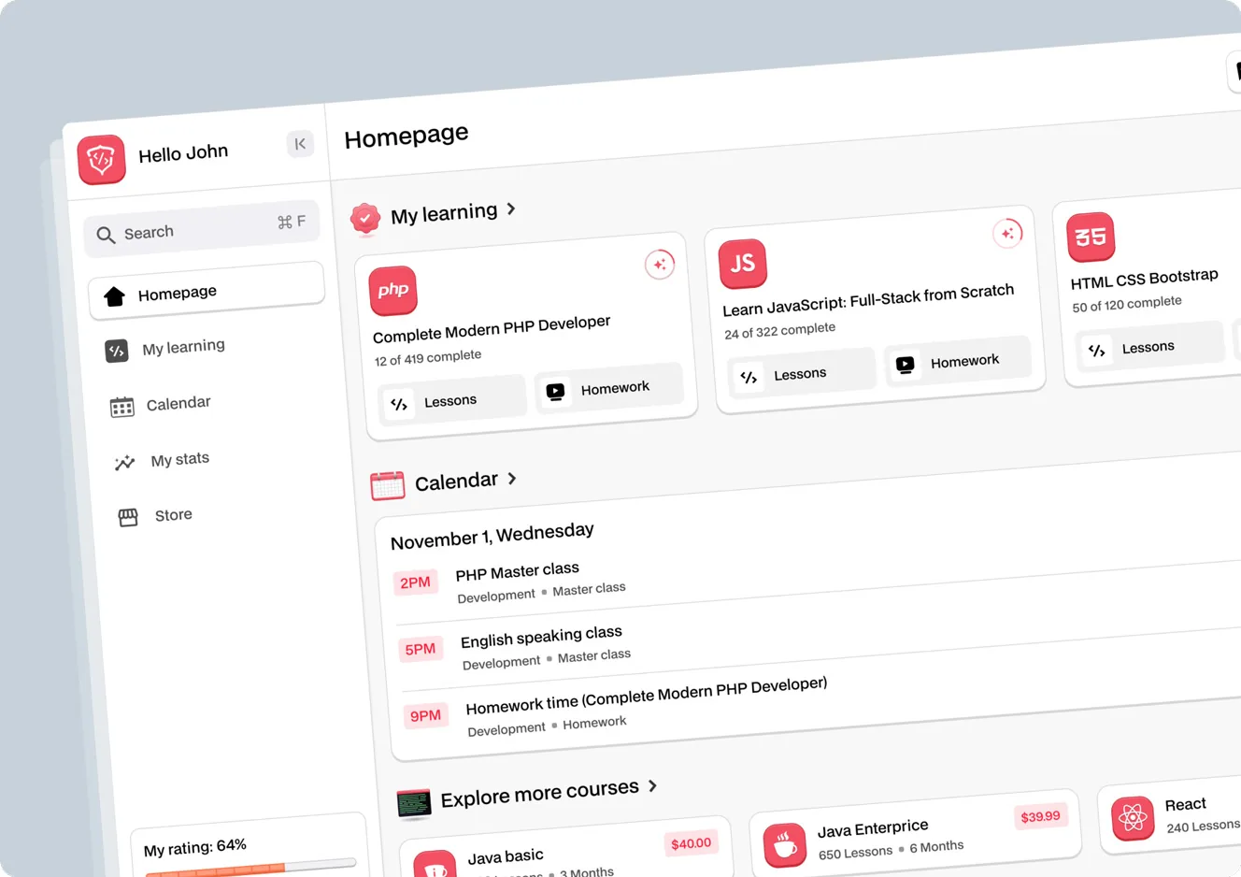Click the storefront icon beside Store
This screenshot has width=1241, height=877.
point(128,517)
